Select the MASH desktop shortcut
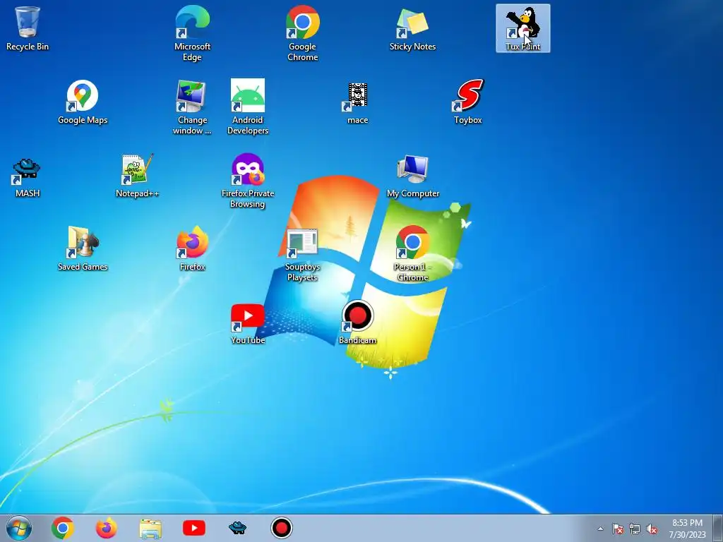This screenshot has height=542, width=723. pyautogui.click(x=28, y=177)
